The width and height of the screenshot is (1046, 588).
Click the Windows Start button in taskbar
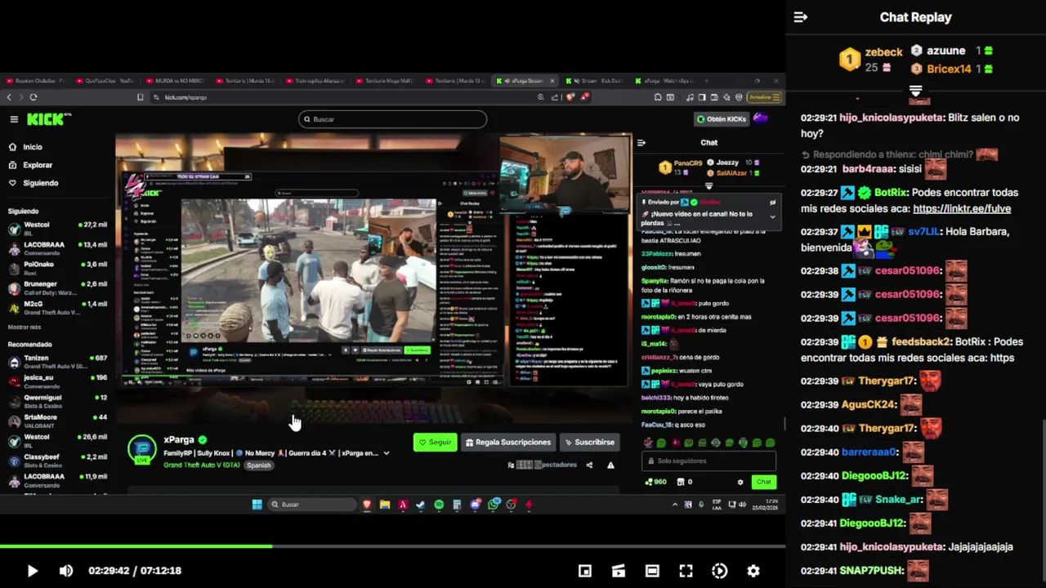coord(257,505)
